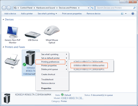Choose See what's printing in context menu
This screenshot has height=106, width=138.
tap(52, 54)
